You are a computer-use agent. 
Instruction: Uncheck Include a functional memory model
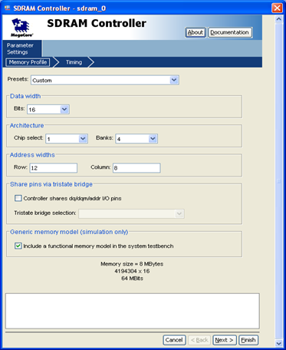18,246
